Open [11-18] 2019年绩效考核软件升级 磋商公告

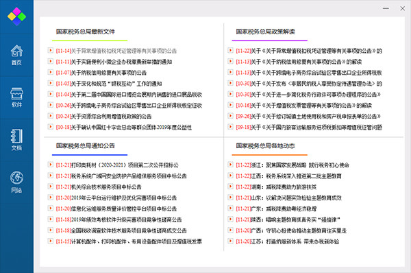(x=119, y=219)
